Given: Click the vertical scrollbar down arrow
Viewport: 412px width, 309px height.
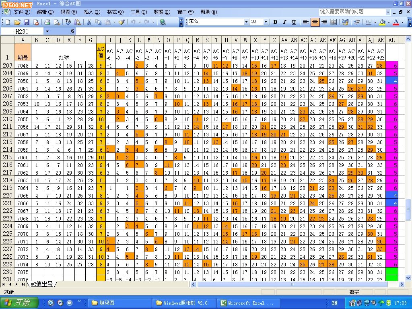Looking at the screenshot, I should coord(408,278).
